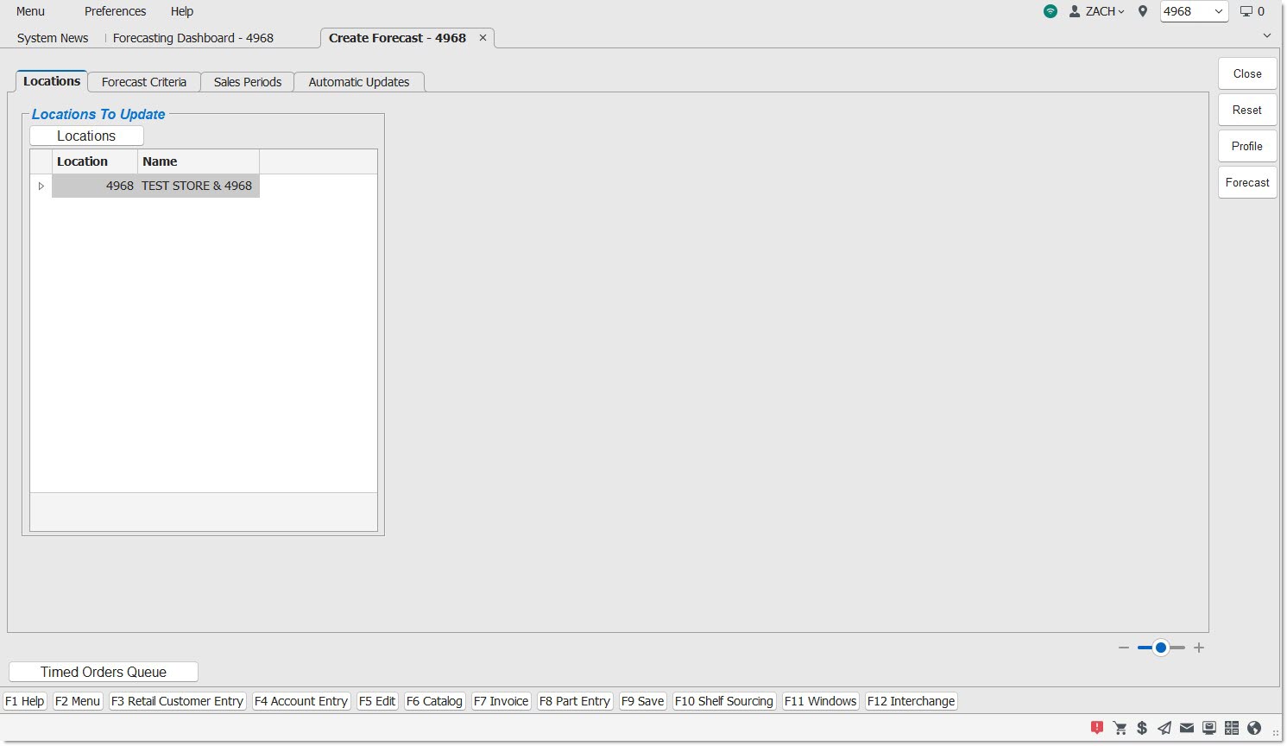Close the Create Forecast - 4968 tab
The width and height of the screenshot is (1287, 746).
(x=483, y=38)
